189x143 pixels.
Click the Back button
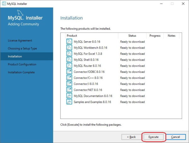[131, 137]
